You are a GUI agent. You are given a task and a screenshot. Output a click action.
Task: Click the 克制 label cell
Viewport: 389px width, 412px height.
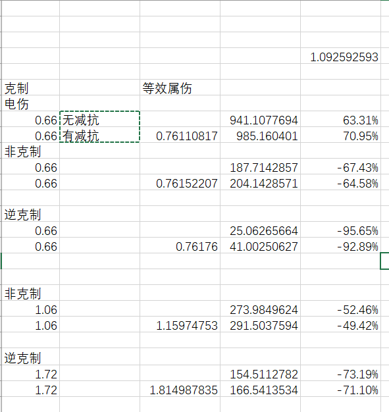point(31,88)
